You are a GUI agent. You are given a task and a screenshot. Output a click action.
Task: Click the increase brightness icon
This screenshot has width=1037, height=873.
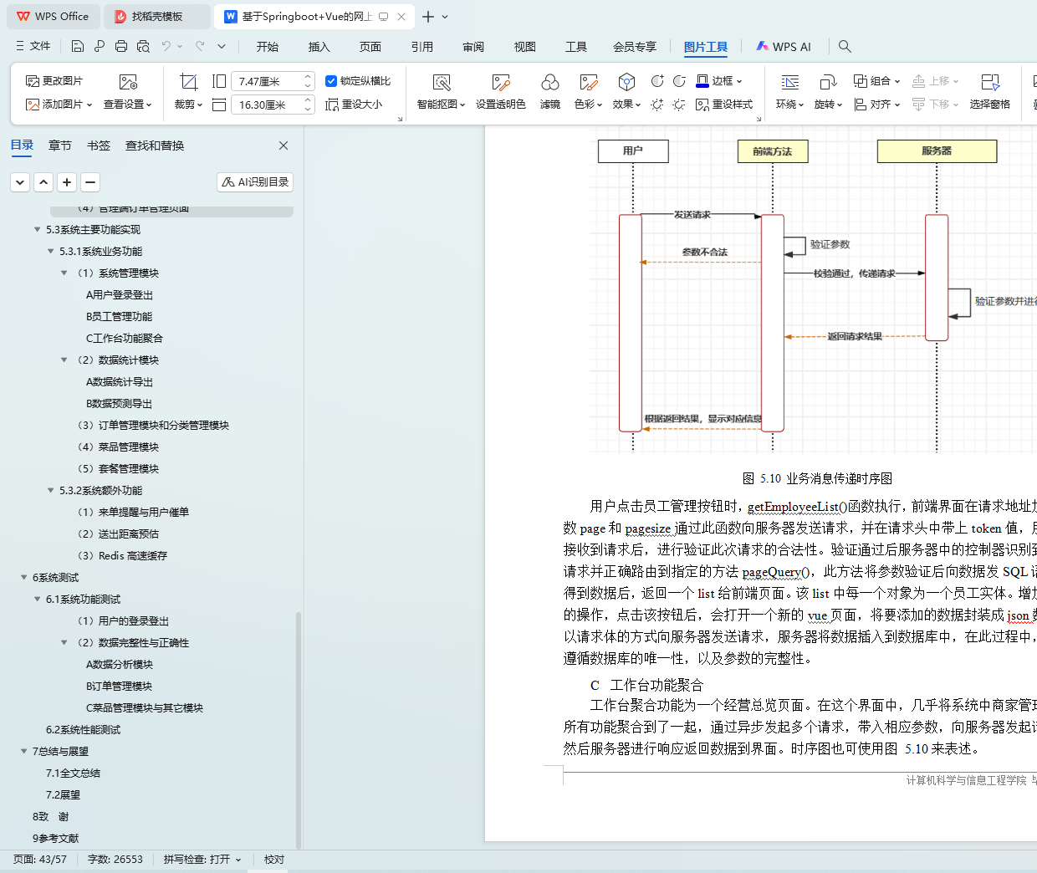pos(657,105)
